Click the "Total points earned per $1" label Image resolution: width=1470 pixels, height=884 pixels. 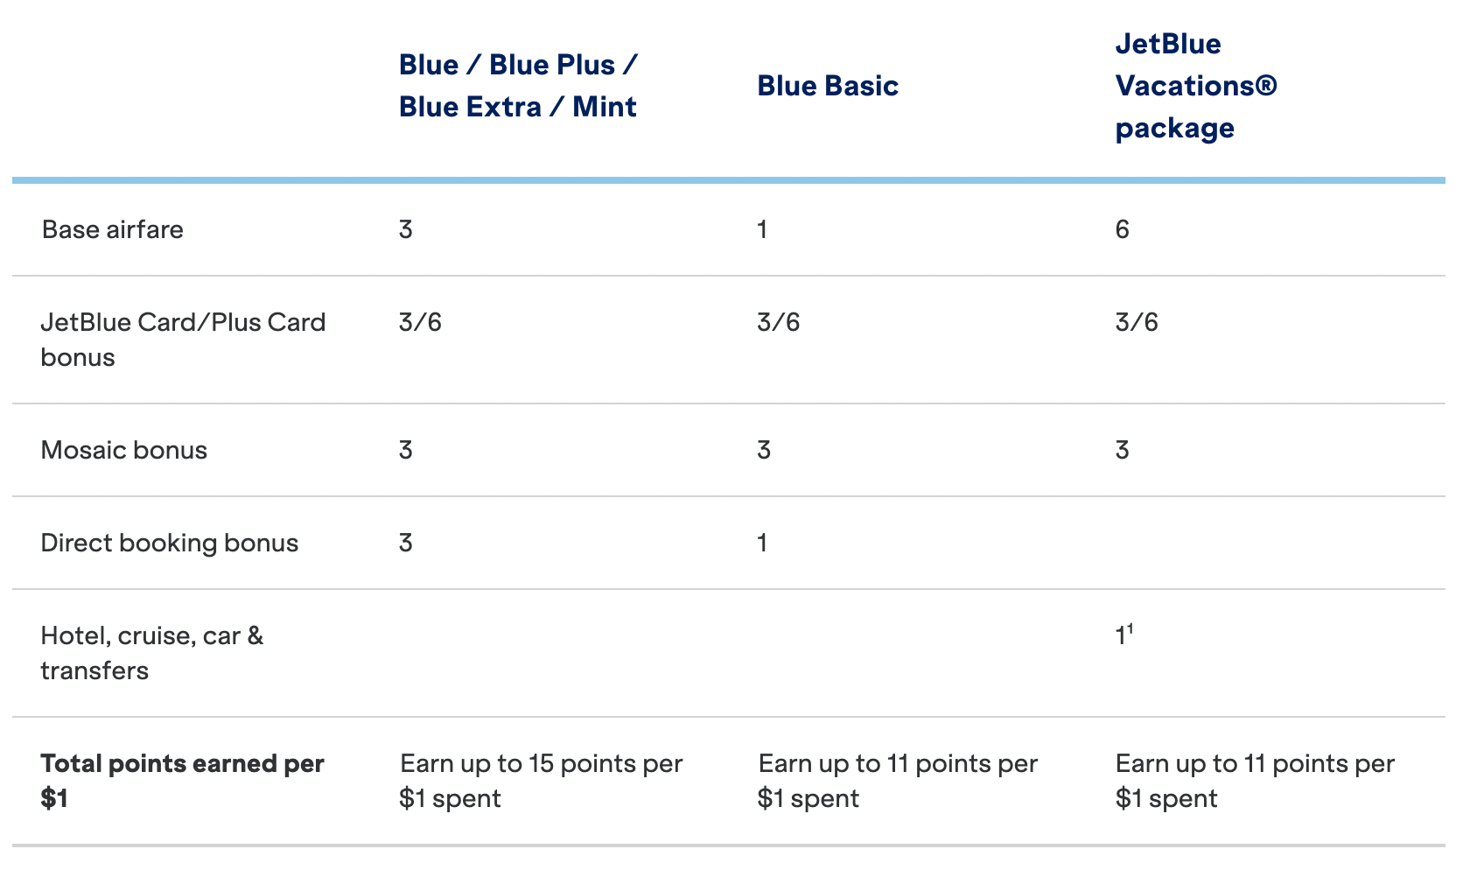(x=181, y=781)
